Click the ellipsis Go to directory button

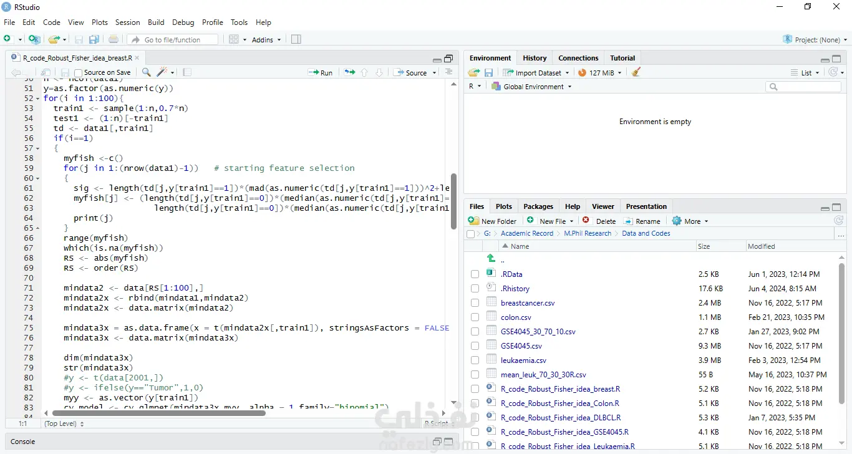tap(841, 234)
